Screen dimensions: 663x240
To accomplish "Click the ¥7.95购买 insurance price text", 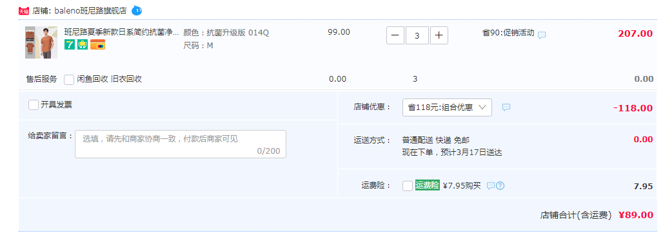I will pyautogui.click(x=462, y=185).
